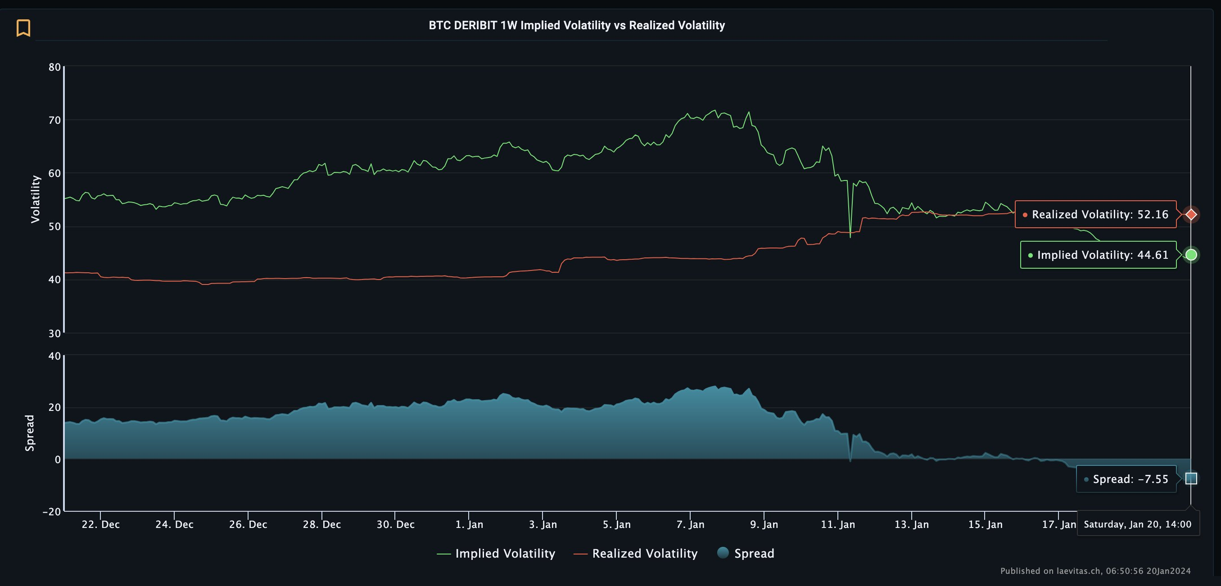Click the green circle Implied Volatility marker
Screen dimensions: 1221x586
pyautogui.click(x=1191, y=255)
